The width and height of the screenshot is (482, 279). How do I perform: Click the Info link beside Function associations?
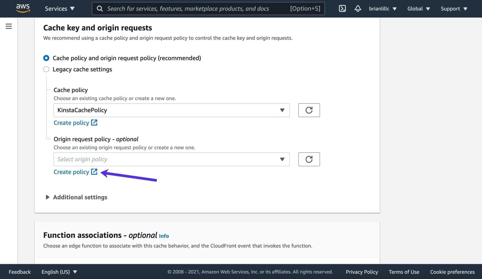click(x=164, y=236)
